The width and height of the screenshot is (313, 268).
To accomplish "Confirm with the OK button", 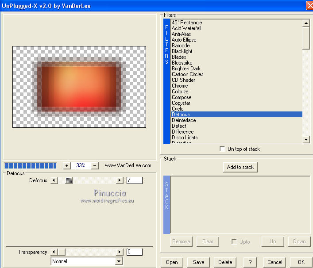I will pyautogui.click(x=301, y=262).
